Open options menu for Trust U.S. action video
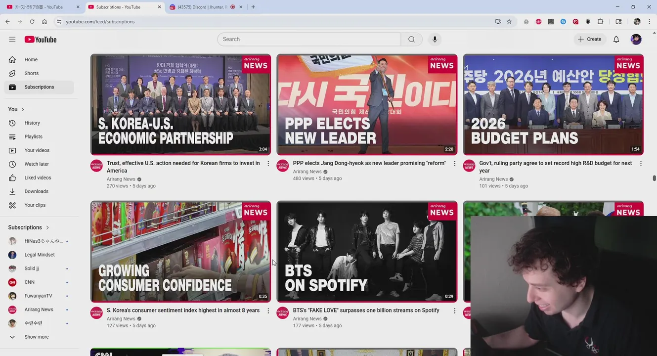The height and width of the screenshot is (356, 657). pyautogui.click(x=268, y=164)
